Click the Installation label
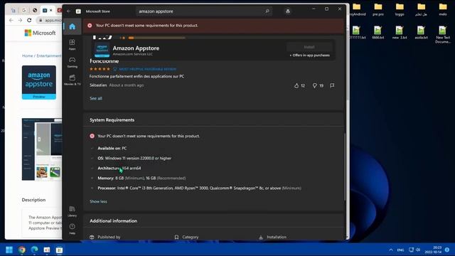This screenshot has height=256, width=455. (277, 237)
